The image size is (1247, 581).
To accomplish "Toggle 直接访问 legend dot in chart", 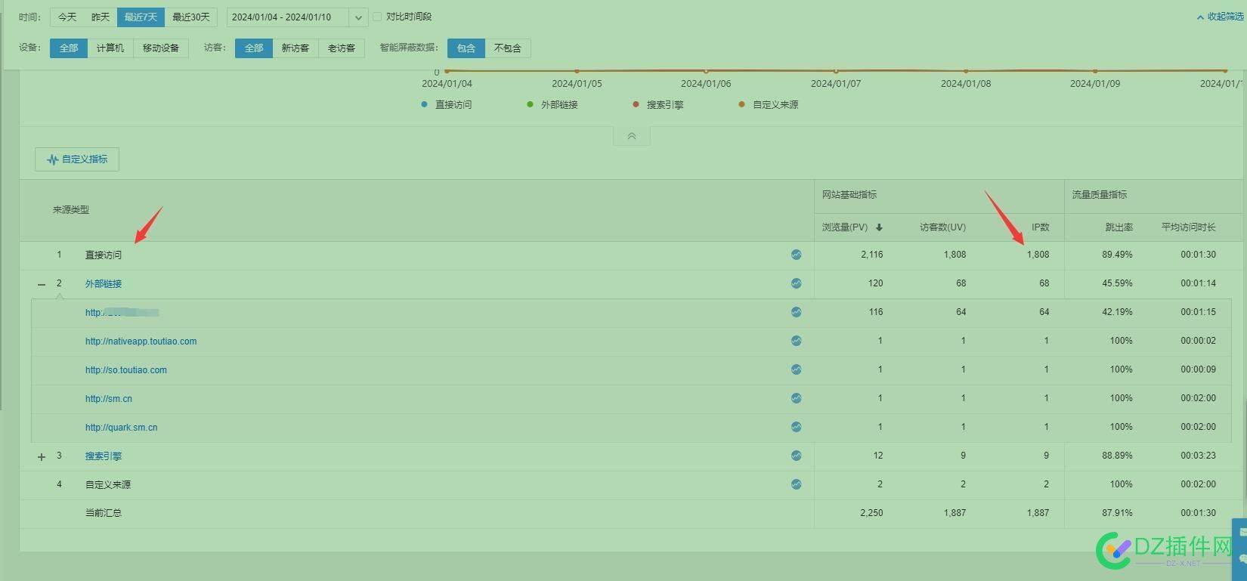I will click(x=424, y=104).
